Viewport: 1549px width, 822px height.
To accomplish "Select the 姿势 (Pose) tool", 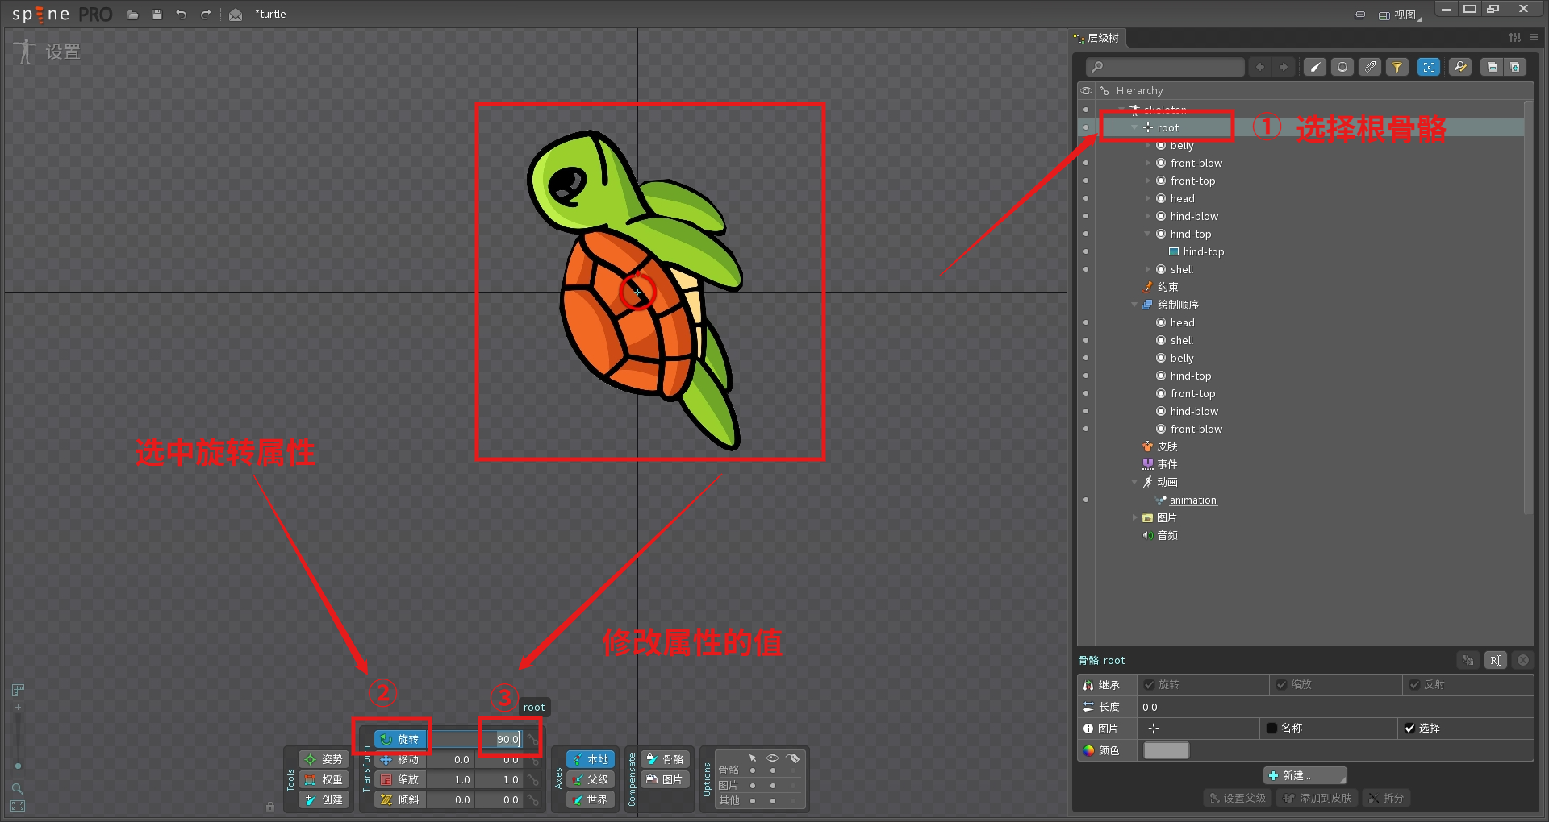I will pos(324,759).
